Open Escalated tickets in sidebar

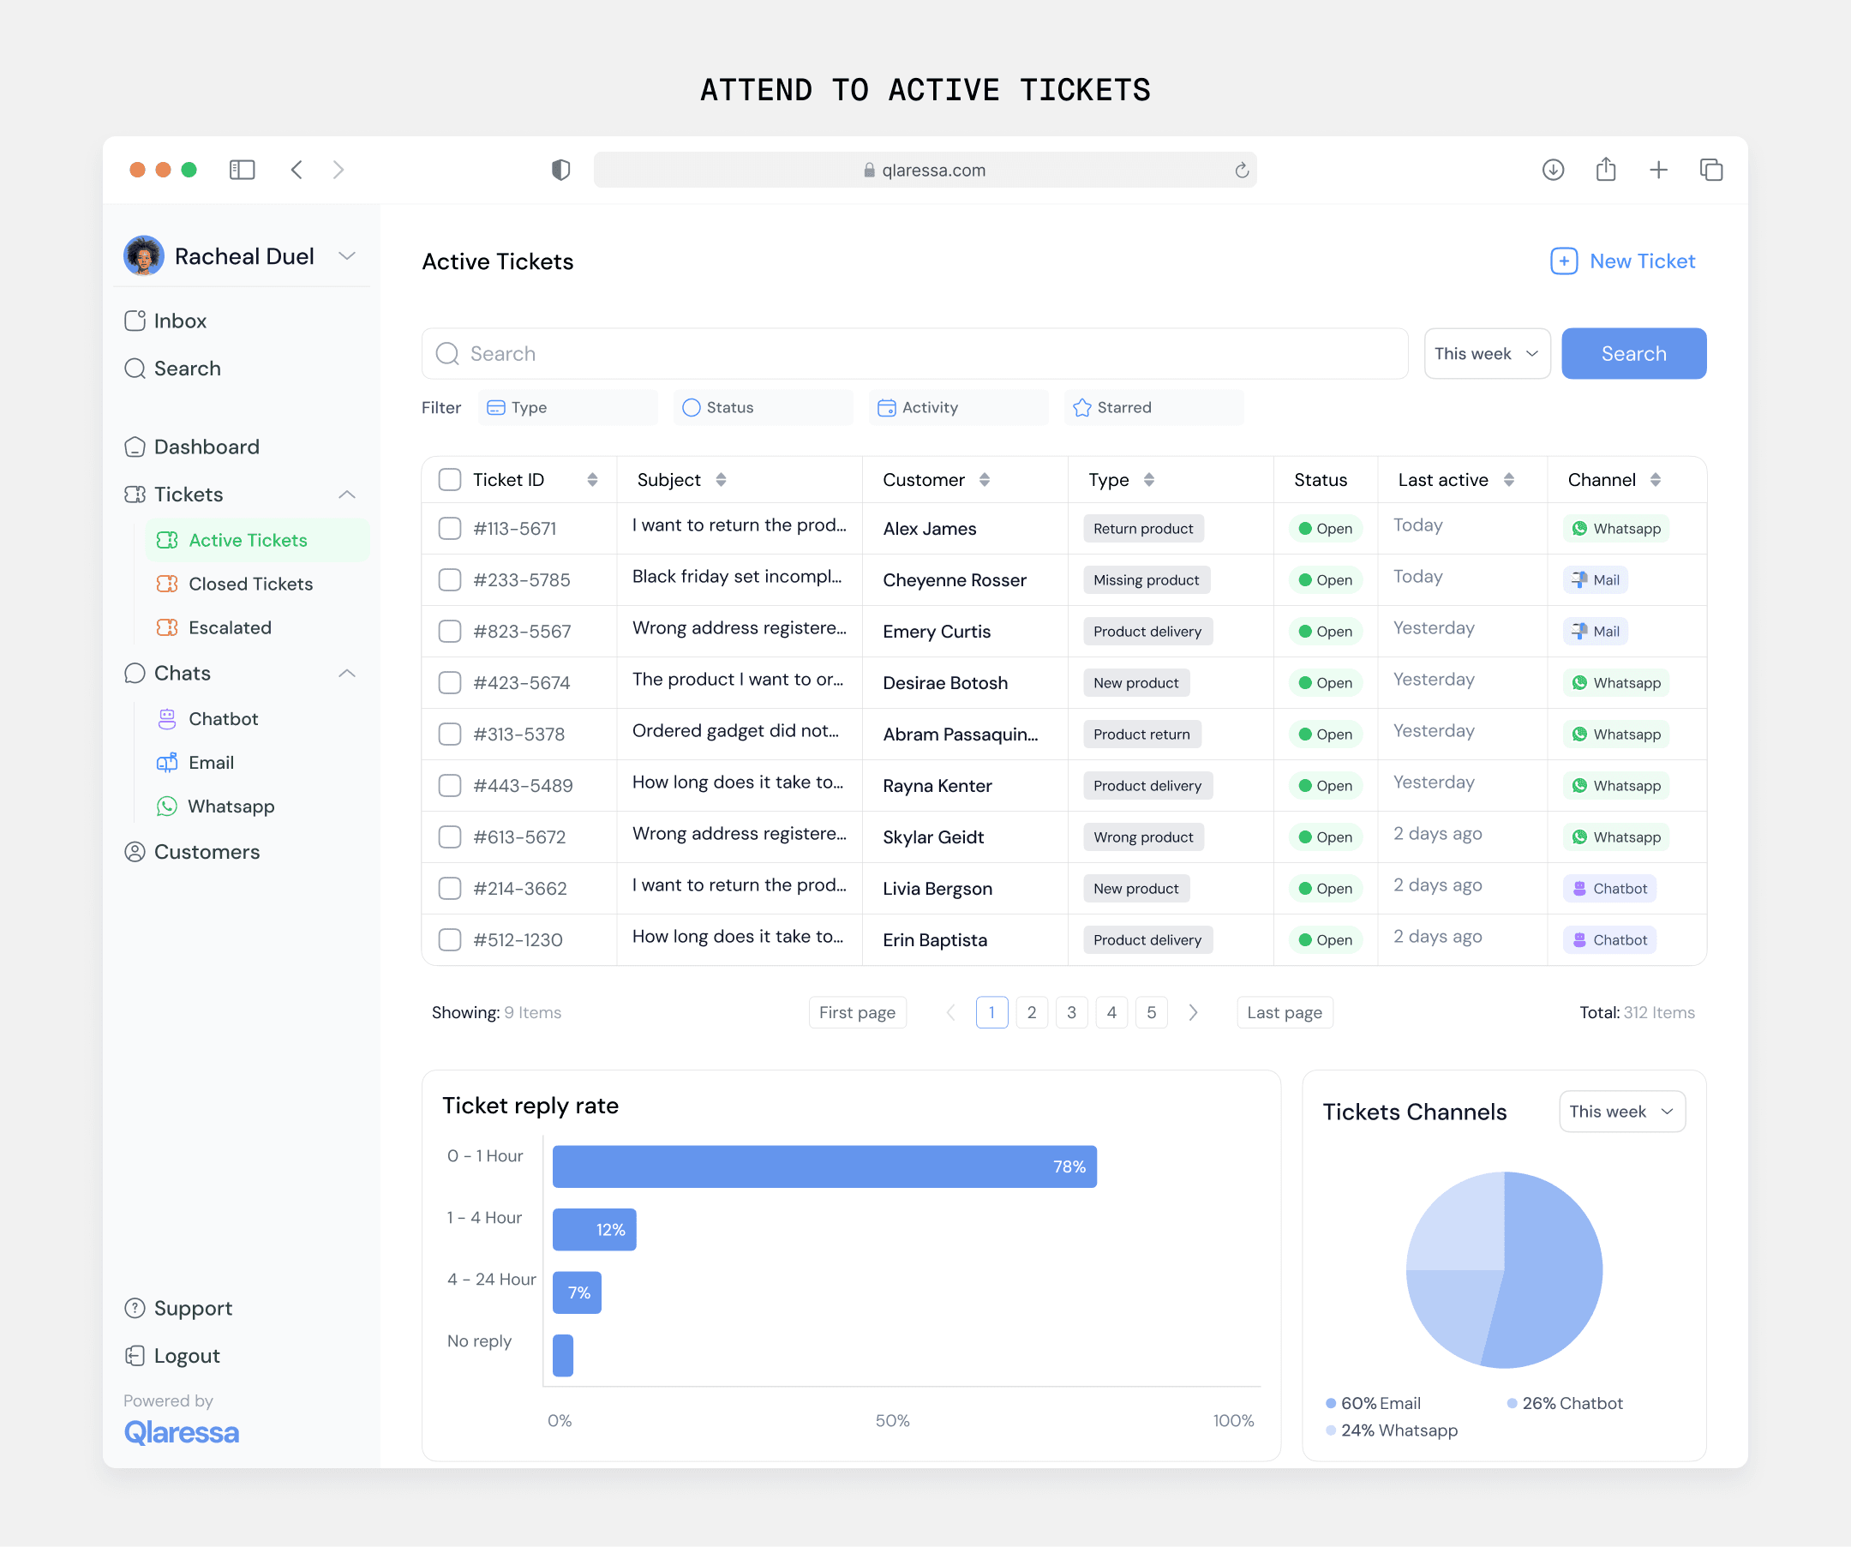pos(229,627)
